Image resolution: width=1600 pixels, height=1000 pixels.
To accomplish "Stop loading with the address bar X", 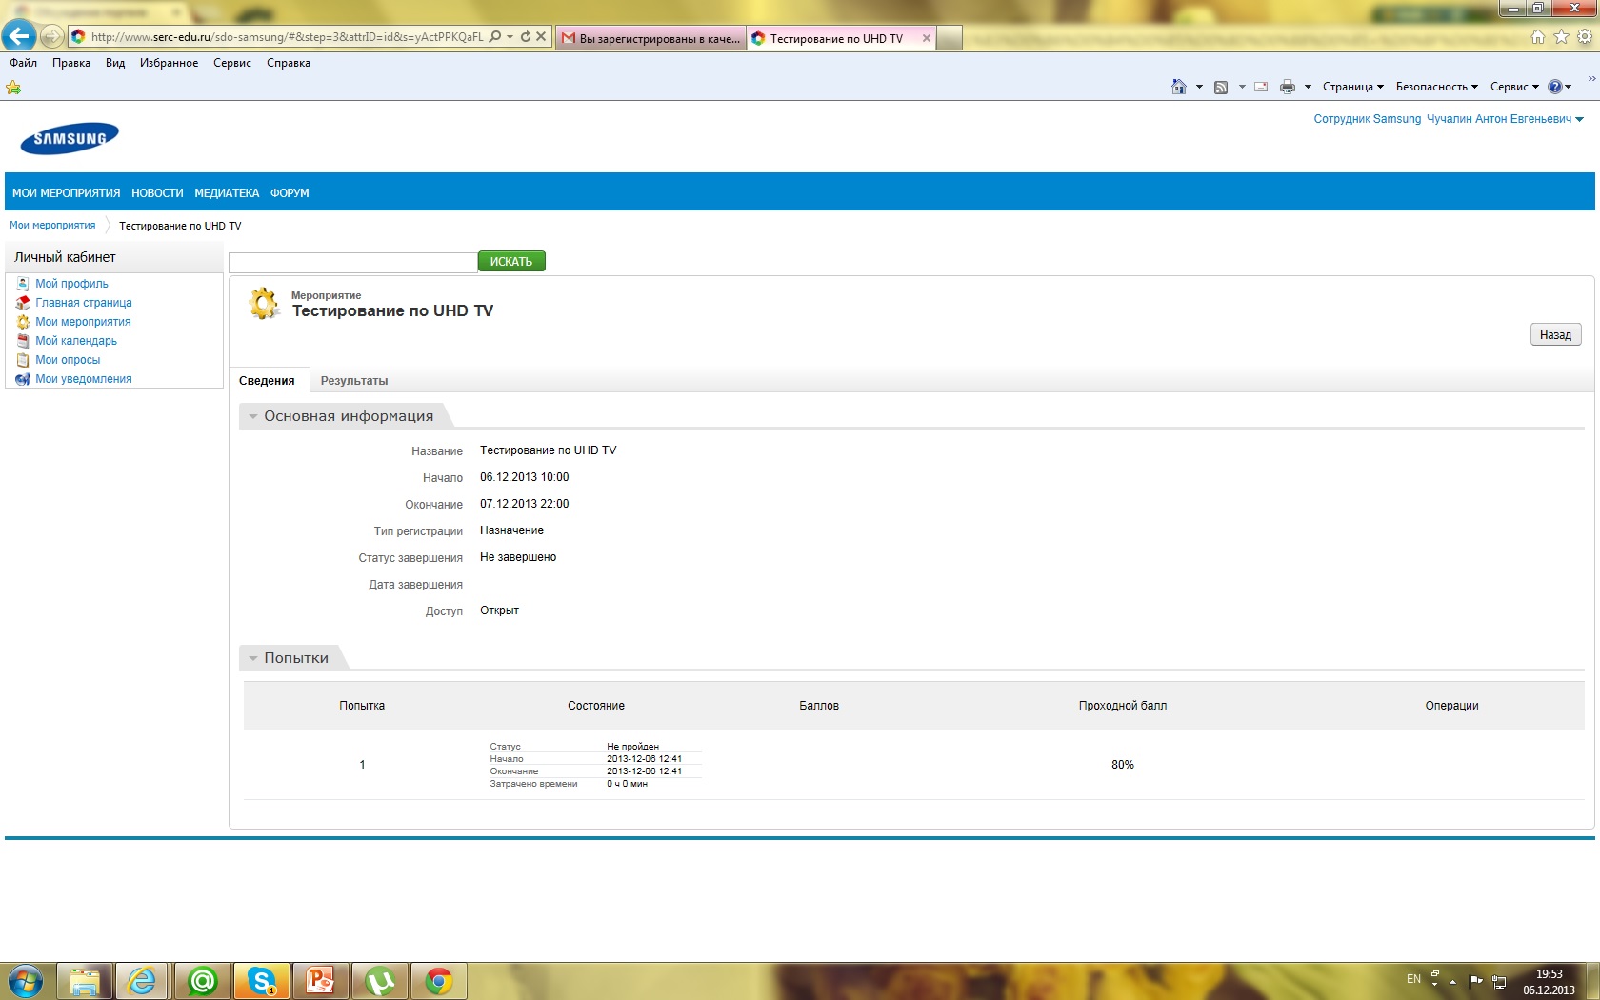I will (x=541, y=37).
